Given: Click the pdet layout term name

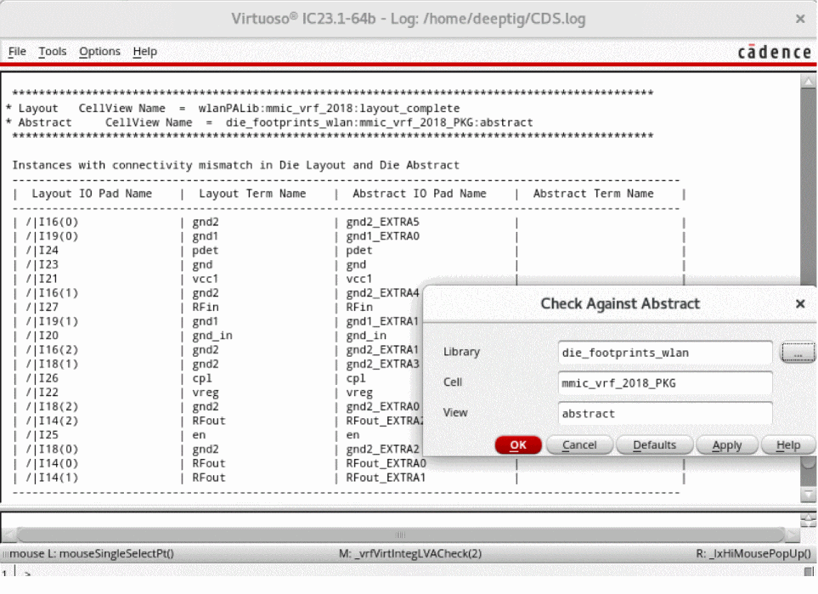Looking at the screenshot, I should pos(205,250).
